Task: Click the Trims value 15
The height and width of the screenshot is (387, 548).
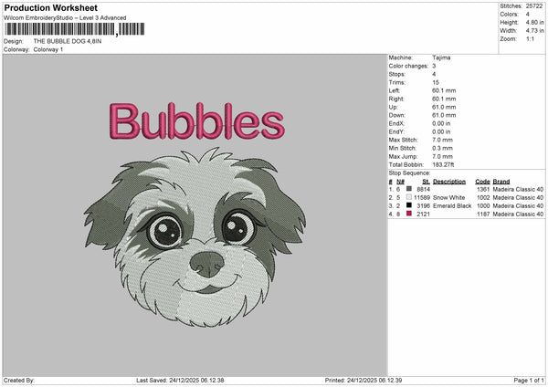Action: coord(436,82)
